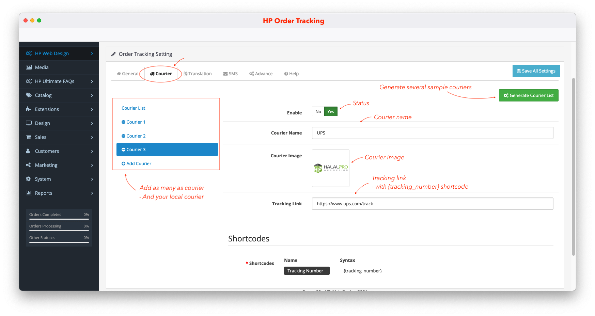Click the Reports bar chart icon
Viewport: 595px width, 316px height.
point(29,193)
